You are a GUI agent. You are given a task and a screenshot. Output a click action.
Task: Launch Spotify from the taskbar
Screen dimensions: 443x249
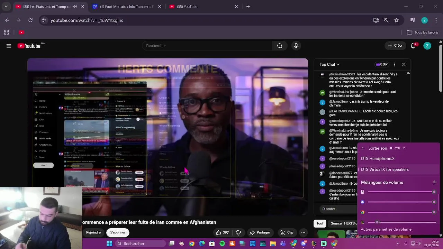point(222,243)
